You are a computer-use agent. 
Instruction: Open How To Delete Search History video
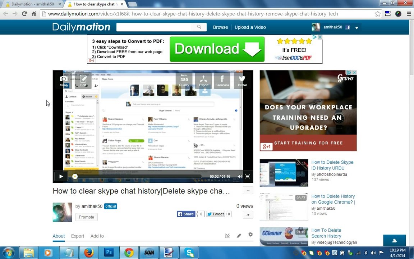(x=326, y=233)
